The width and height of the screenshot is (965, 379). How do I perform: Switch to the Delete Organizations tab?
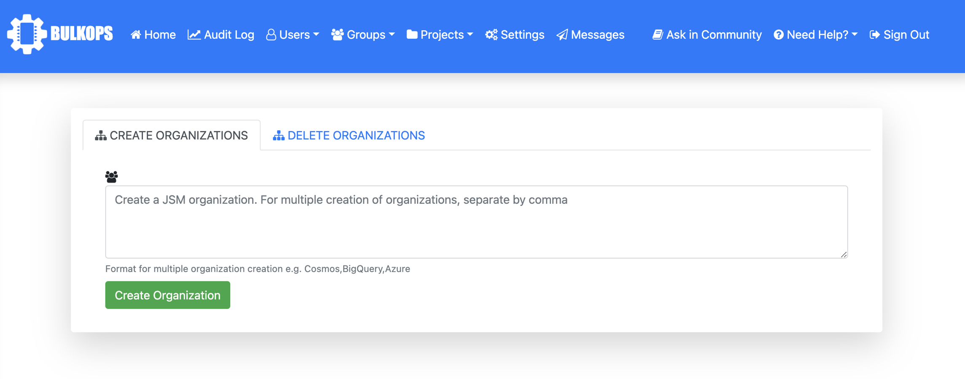pos(349,136)
